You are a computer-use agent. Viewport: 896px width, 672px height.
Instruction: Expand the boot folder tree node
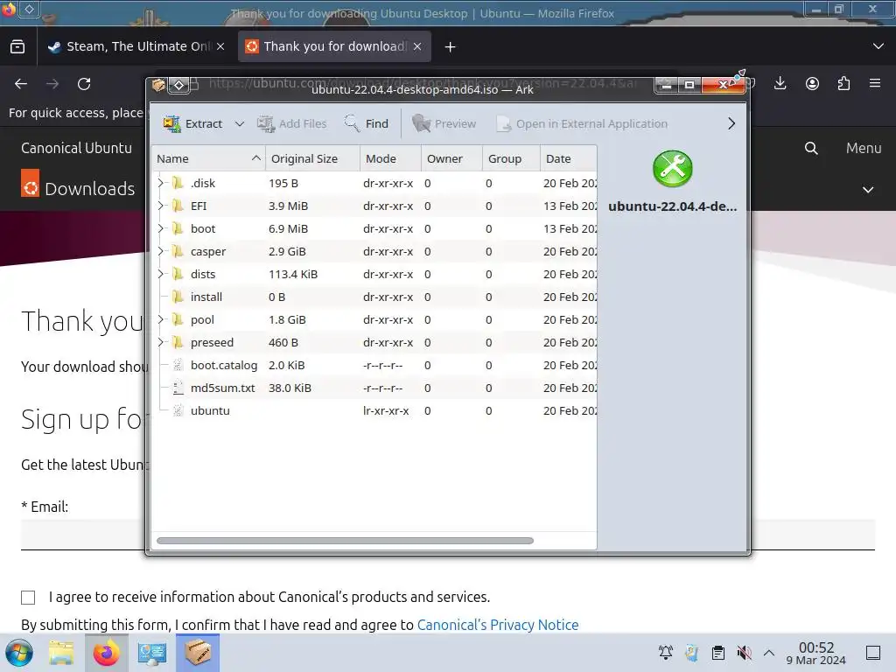pyautogui.click(x=161, y=228)
